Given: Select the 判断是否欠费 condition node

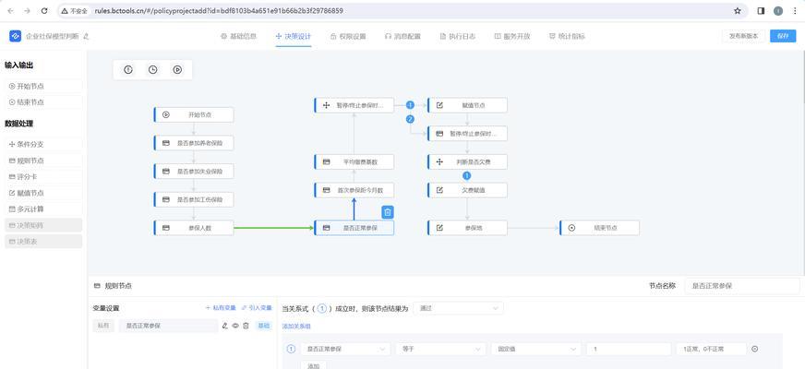Looking at the screenshot, I should pos(467,162).
